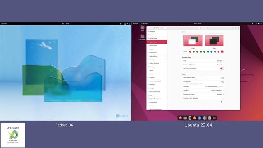Click the volume icon in Ubuntu top bar
The image size is (263, 148).
tap(259, 24)
